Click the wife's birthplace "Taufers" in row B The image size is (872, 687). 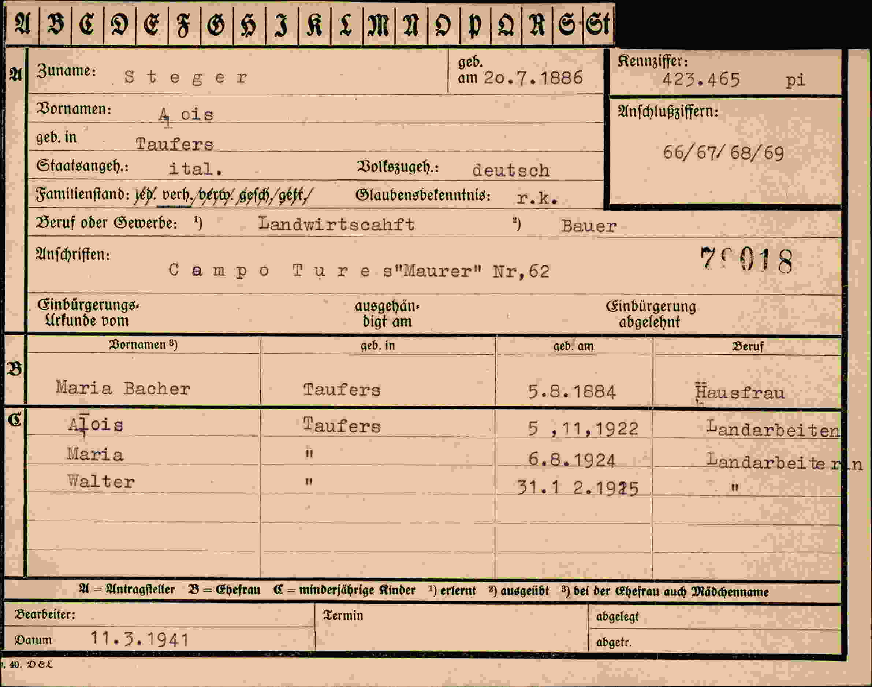(341, 389)
